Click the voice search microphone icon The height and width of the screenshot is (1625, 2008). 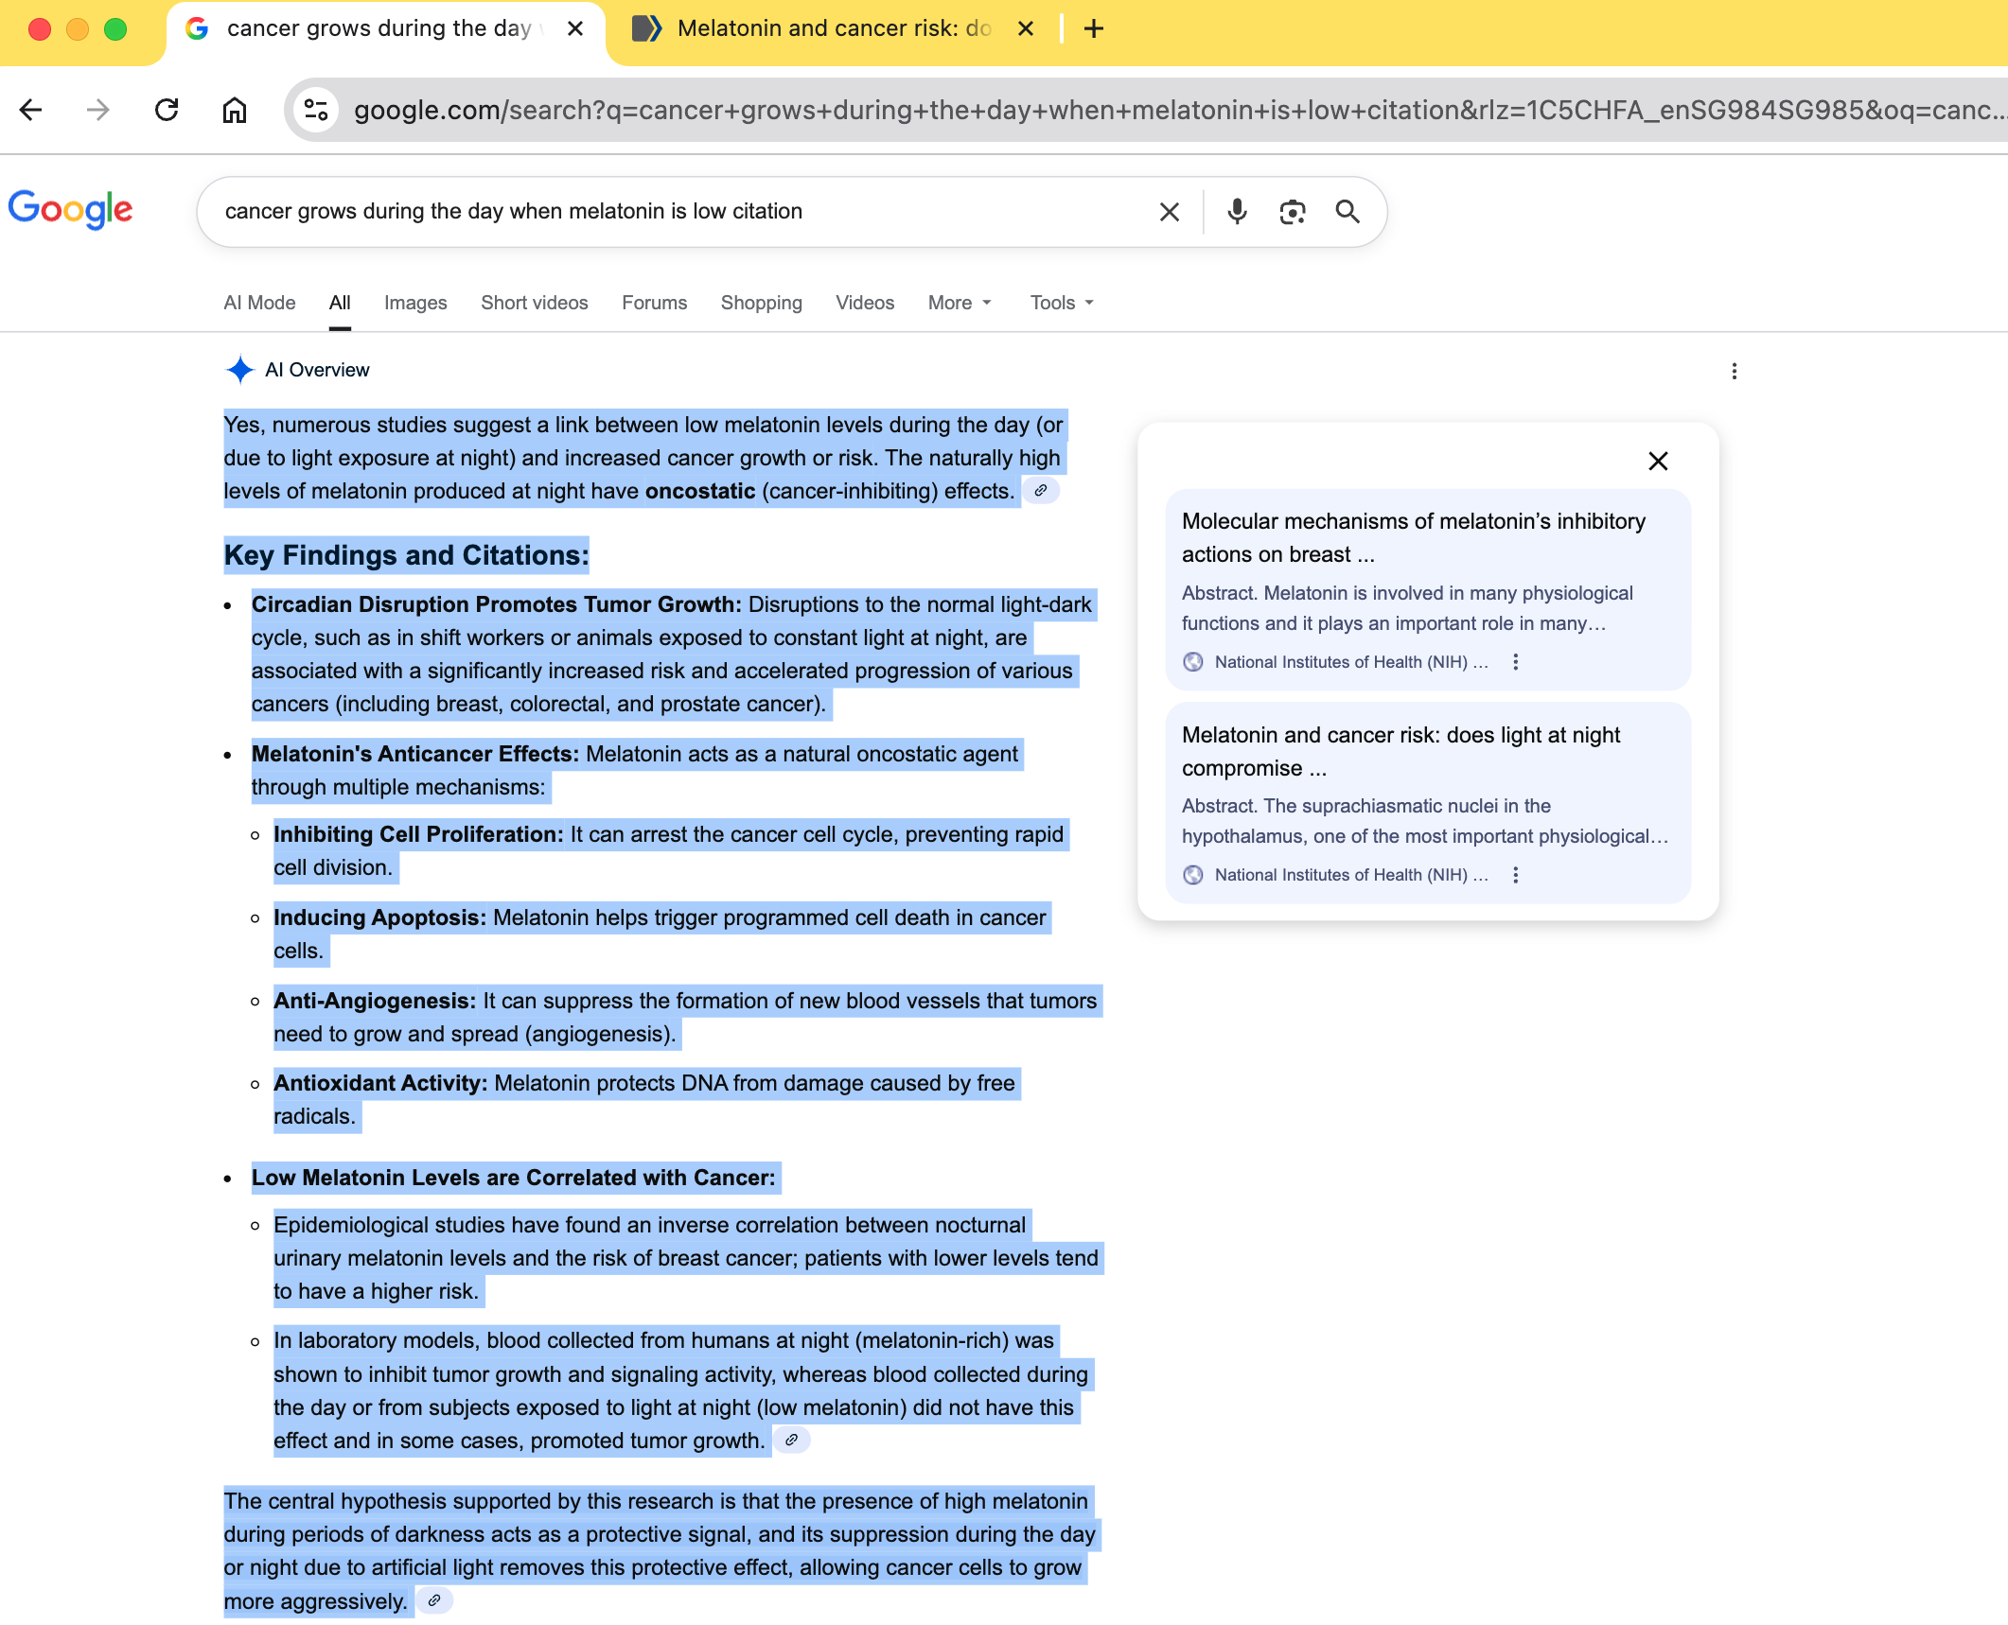click(x=1237, y=211)
